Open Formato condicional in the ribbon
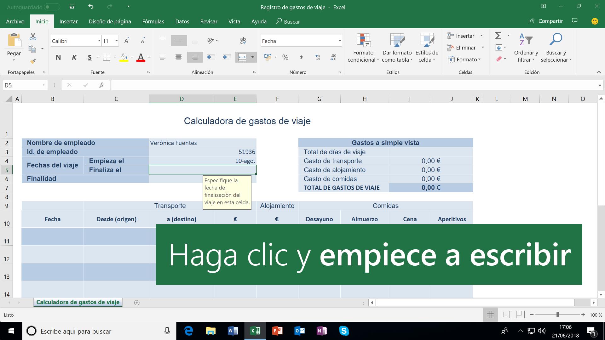This screenshot has height=340, width=605. [363, 47]
